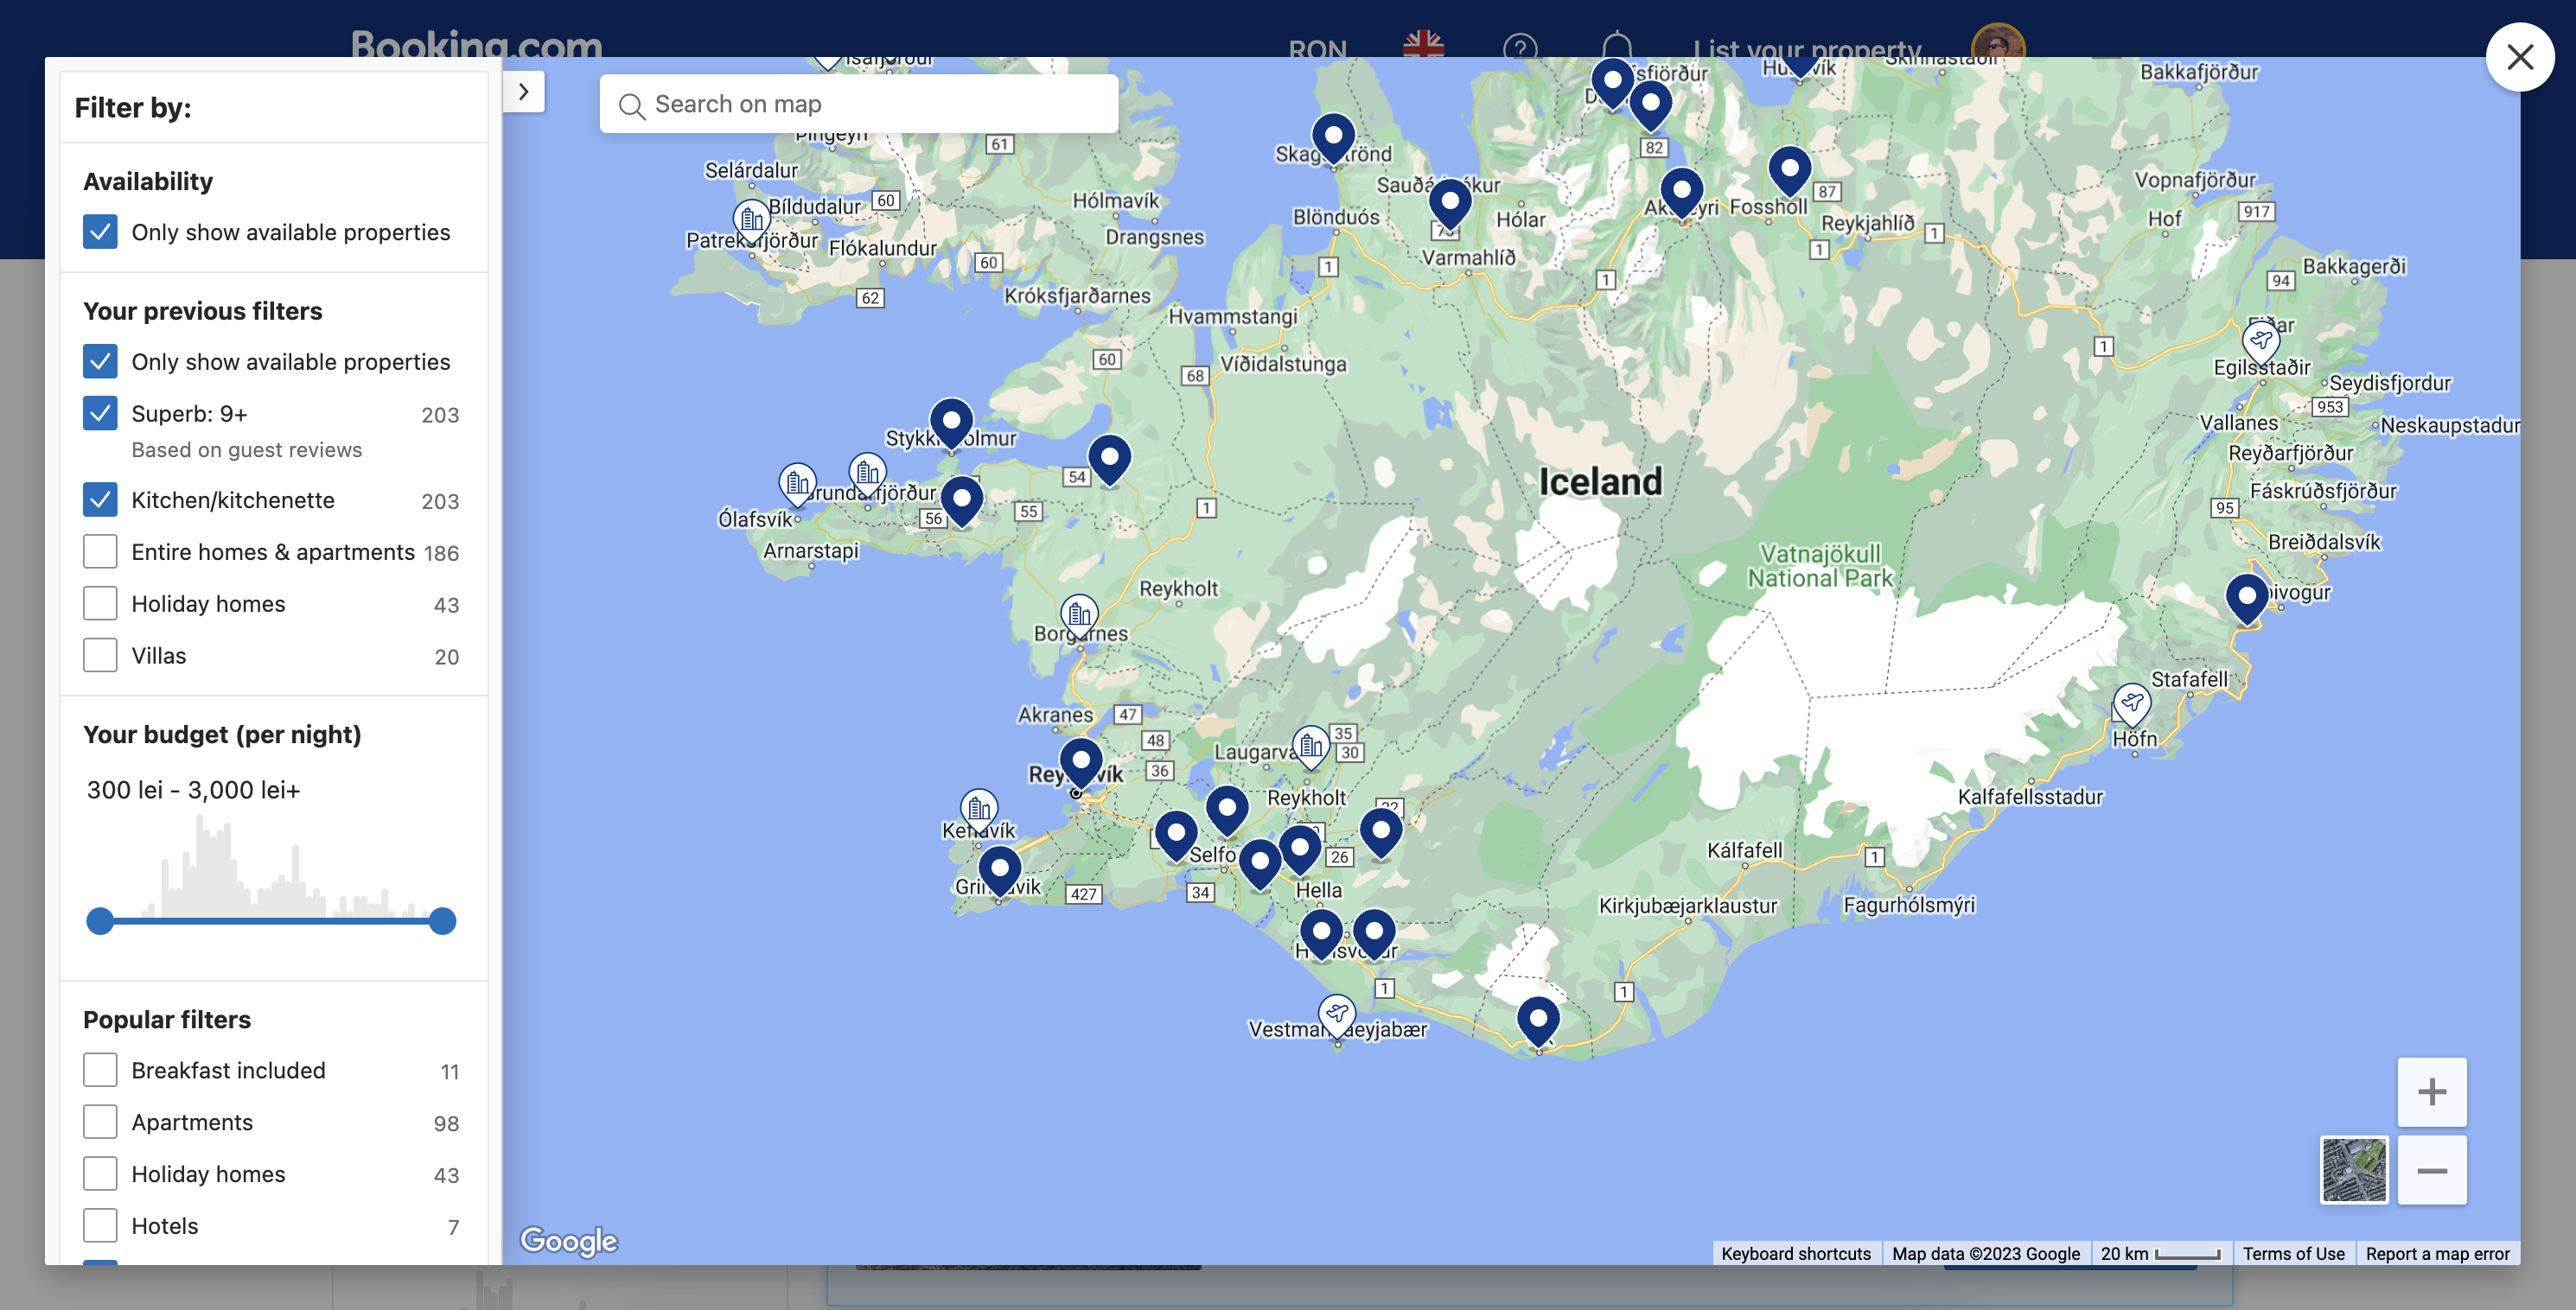Viewport: 2576px width, 1310px height.
Task: Uncheck the Superb: 9+ filter
Action: (x=100, y=413)
